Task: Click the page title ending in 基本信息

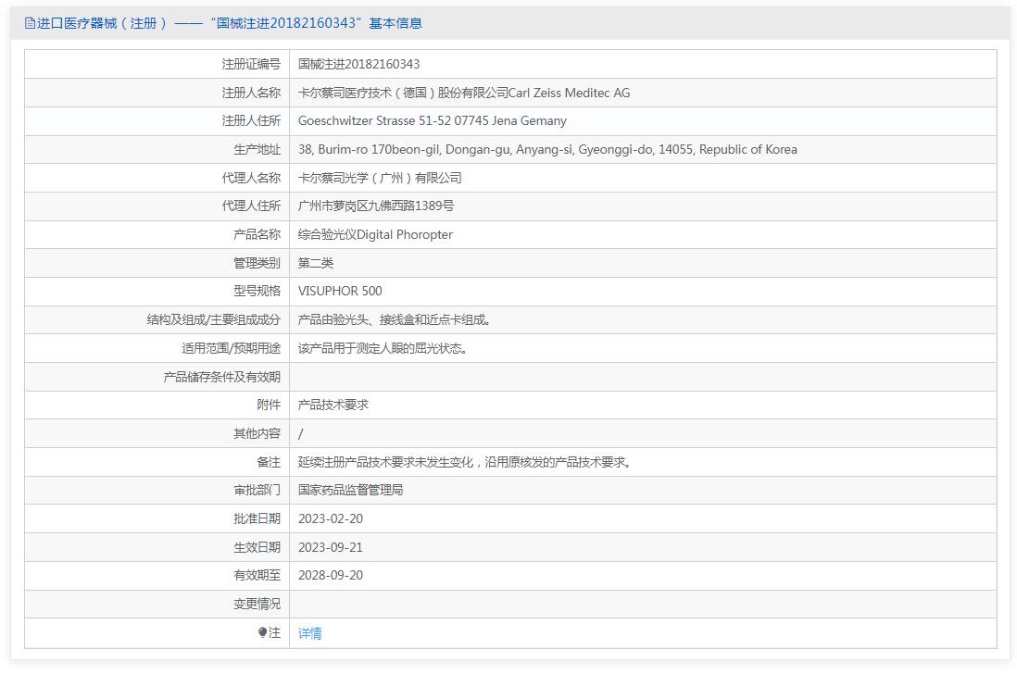Action: click(230, 23)
